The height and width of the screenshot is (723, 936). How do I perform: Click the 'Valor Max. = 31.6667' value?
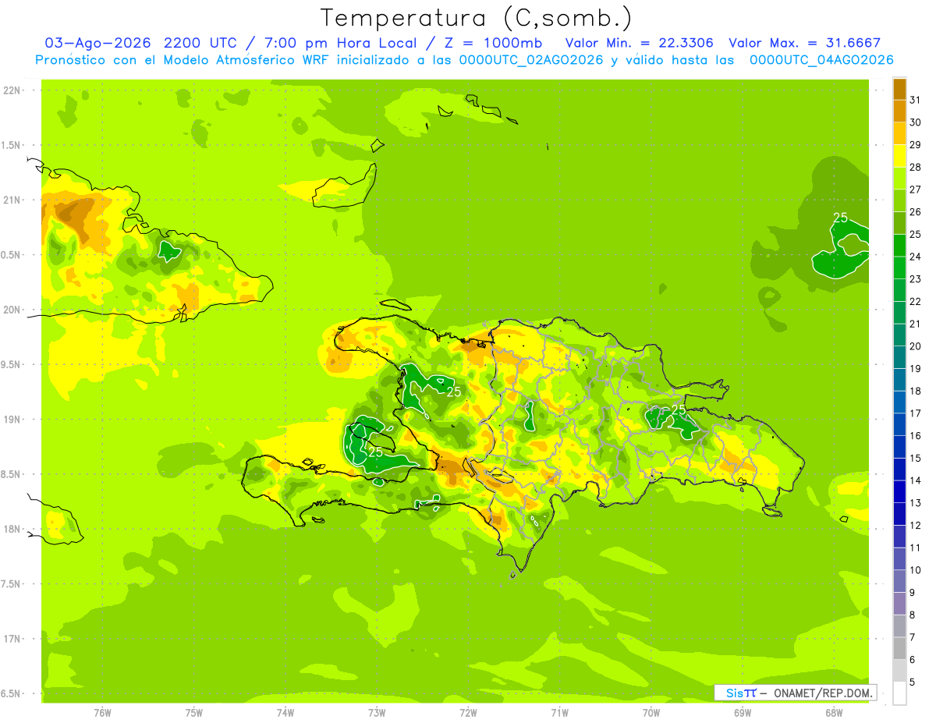pyautogui.click(x=804, y=43)
